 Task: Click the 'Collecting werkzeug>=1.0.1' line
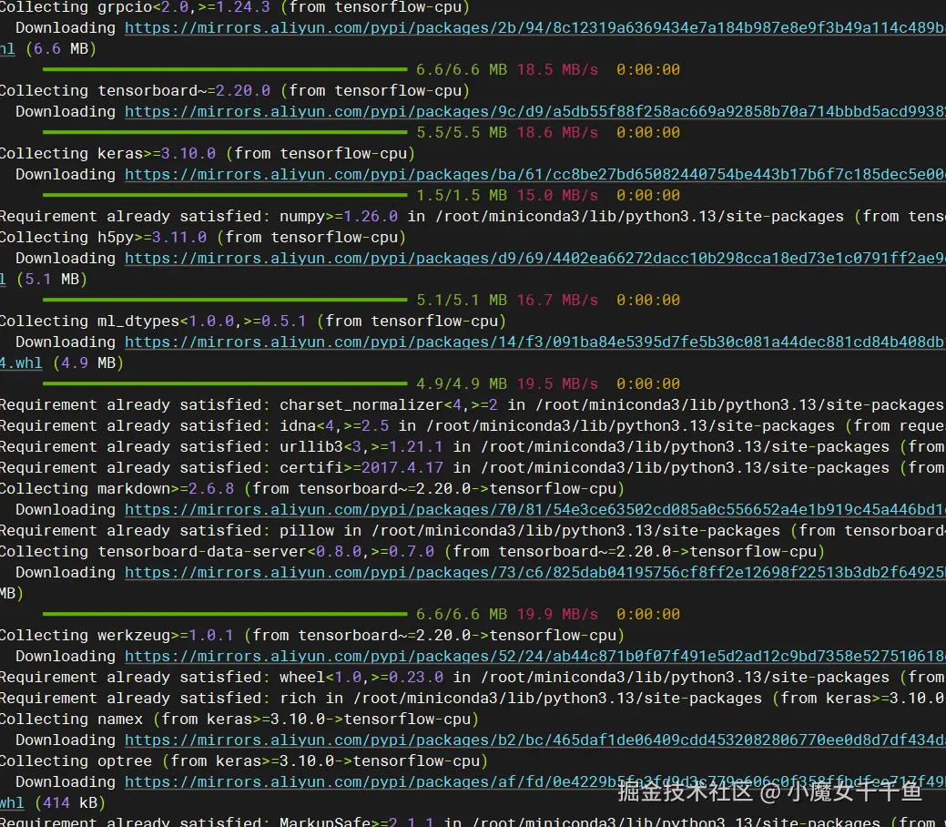click(x=312, y=636)
